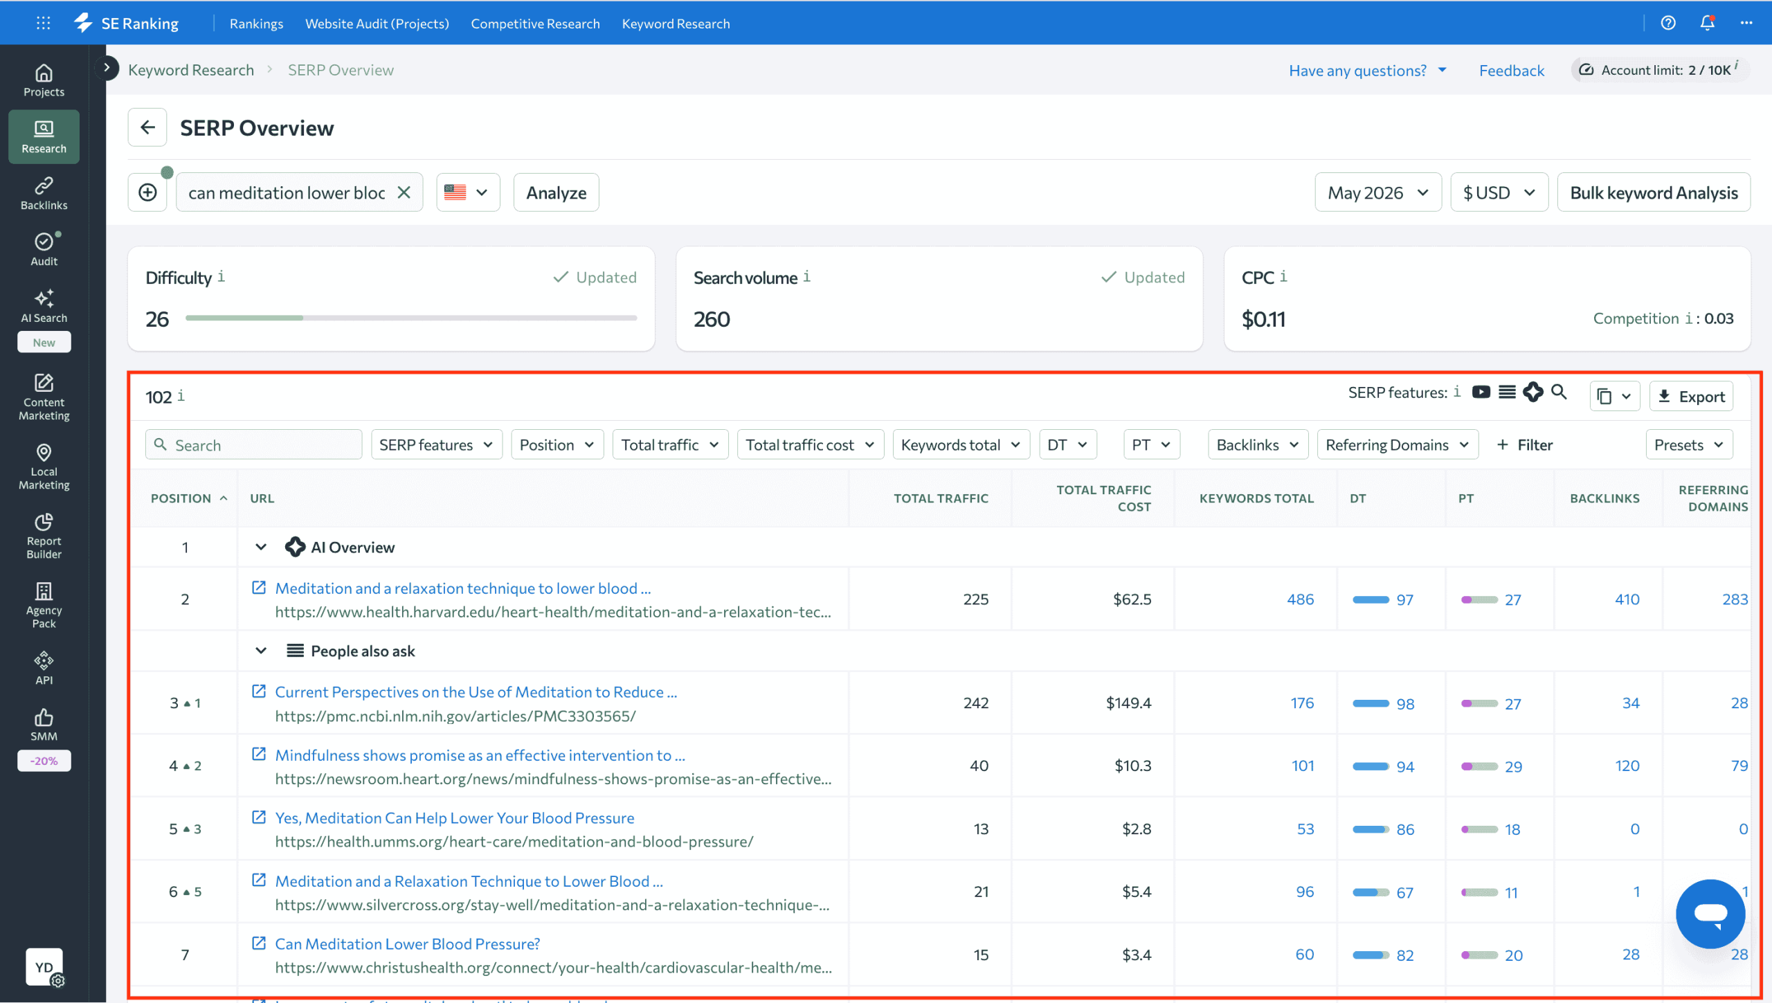
Task: Open the apps grid menu icon
Action: pos(43,24)
